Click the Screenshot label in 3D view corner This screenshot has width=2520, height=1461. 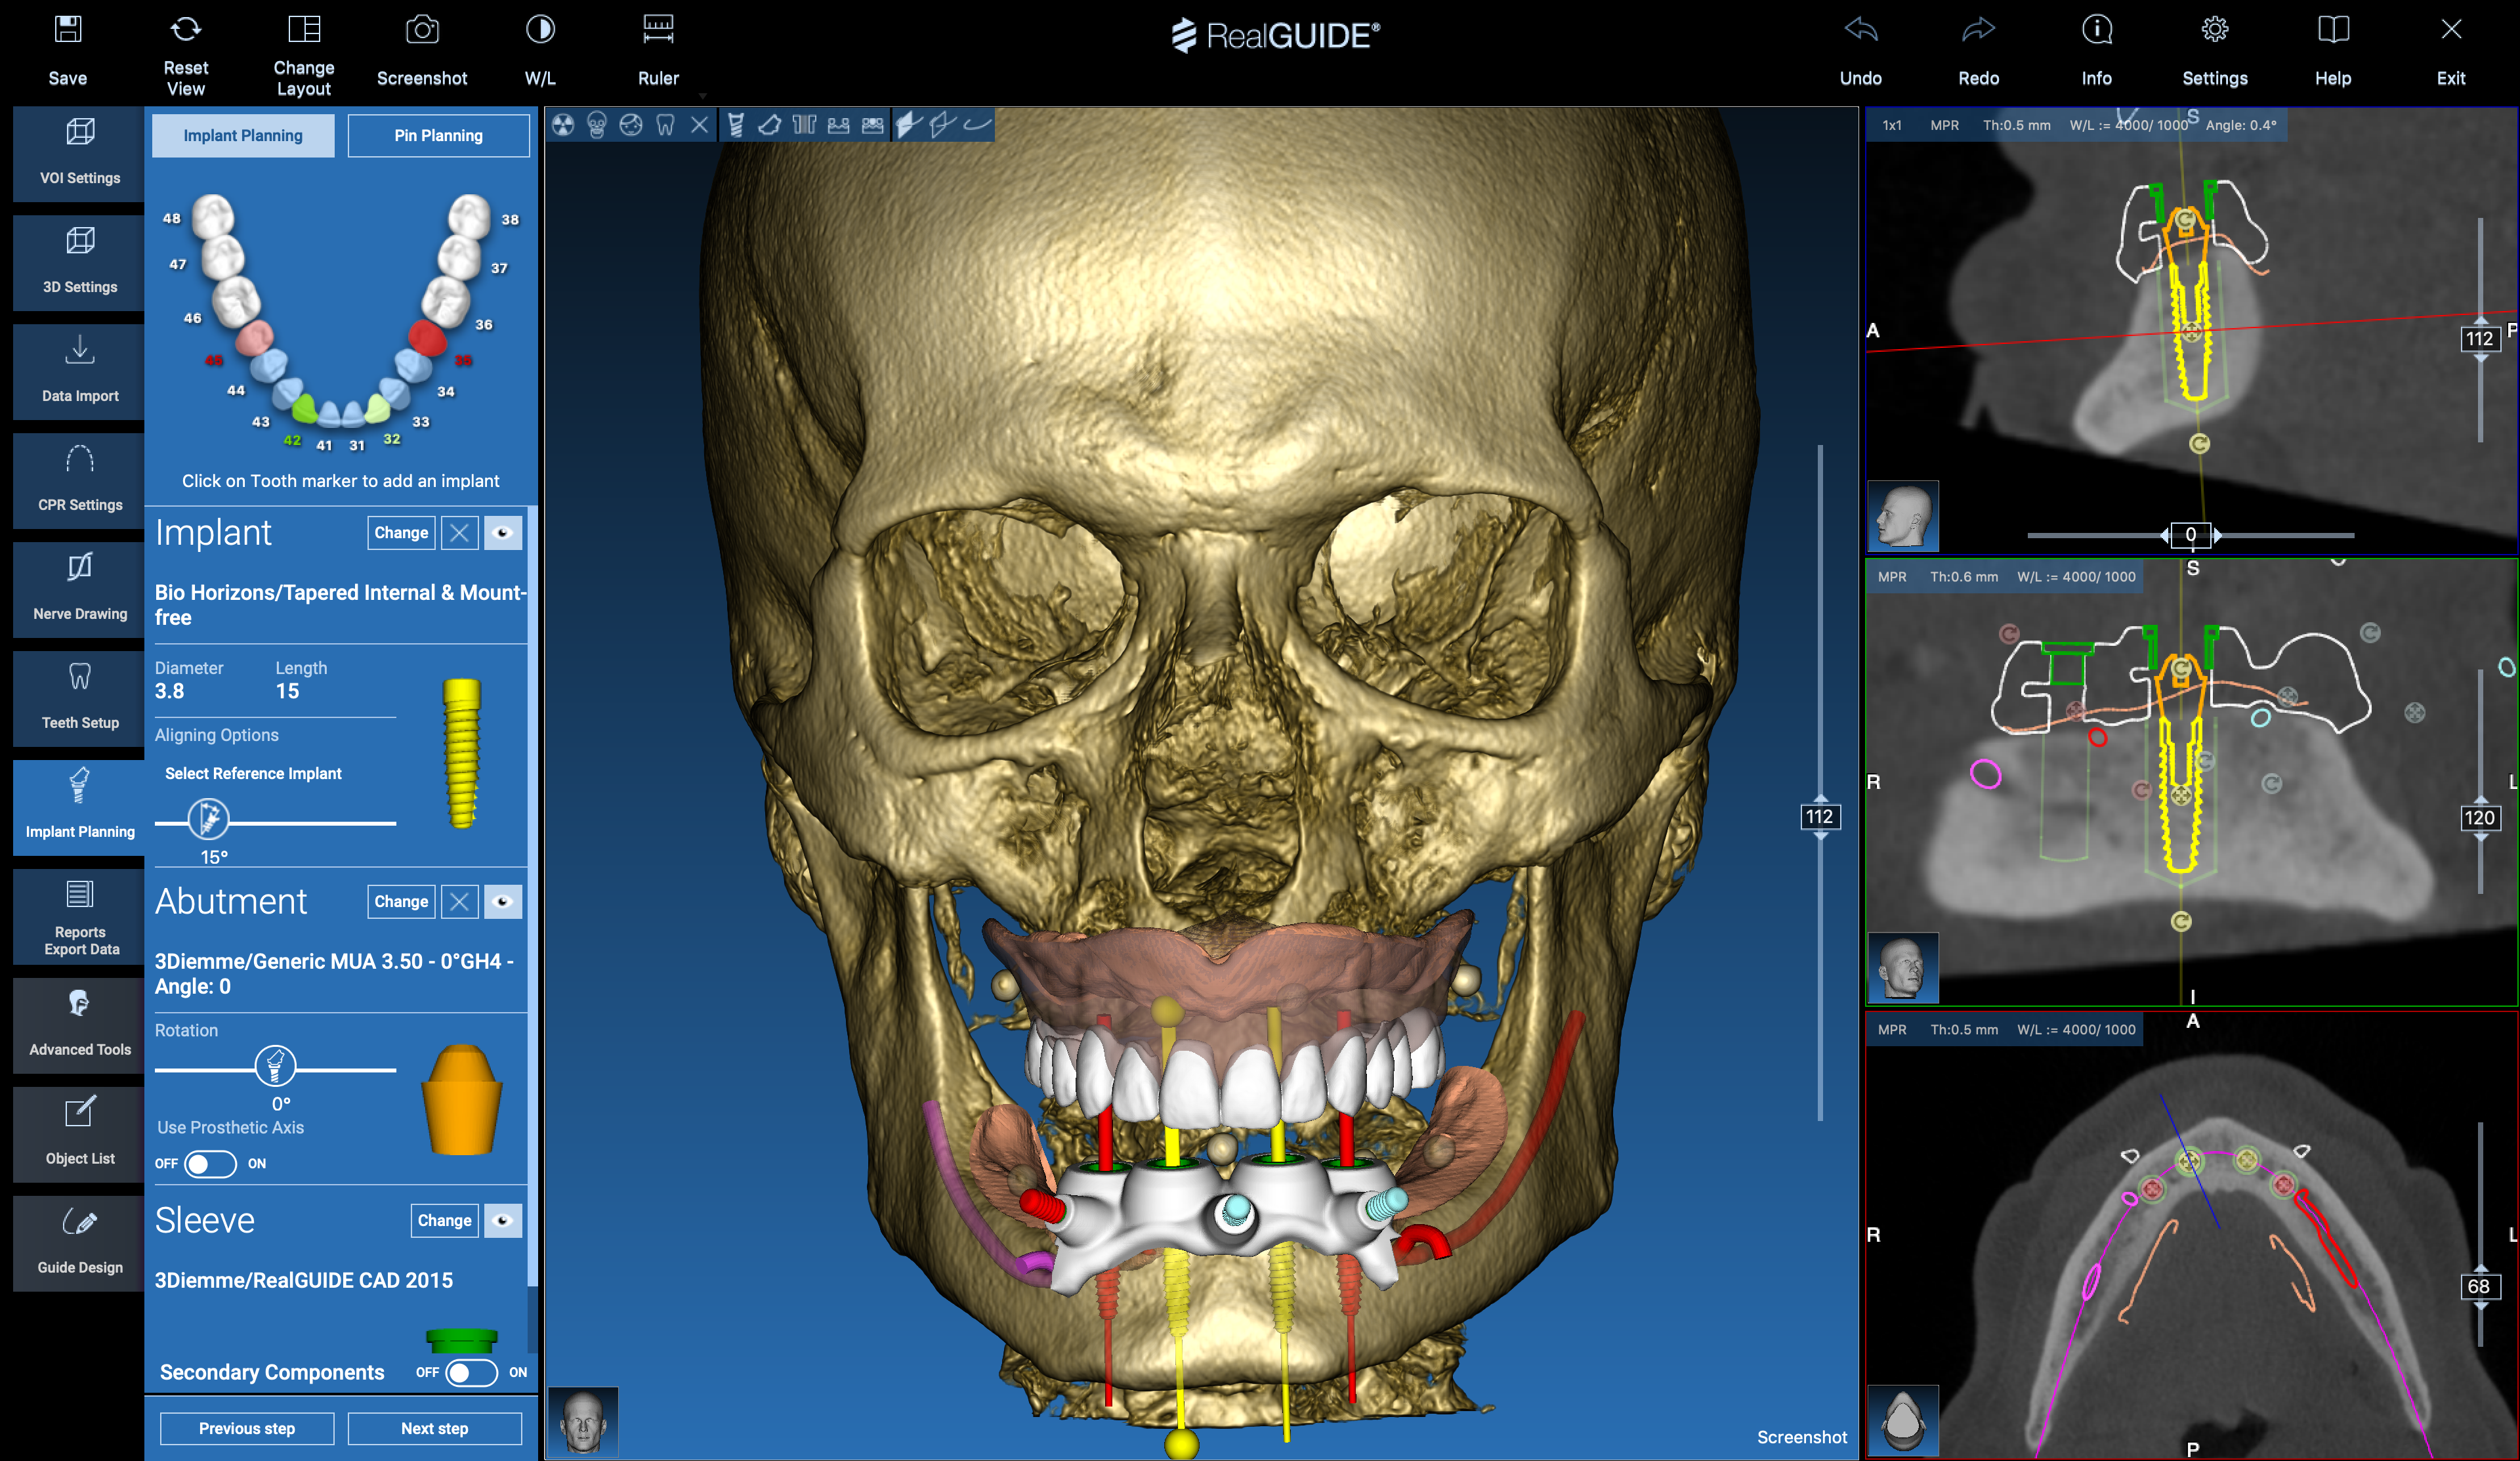pos(1802,1437)
